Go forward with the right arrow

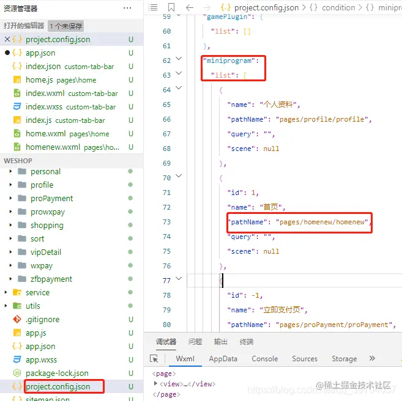pos(207,8)
